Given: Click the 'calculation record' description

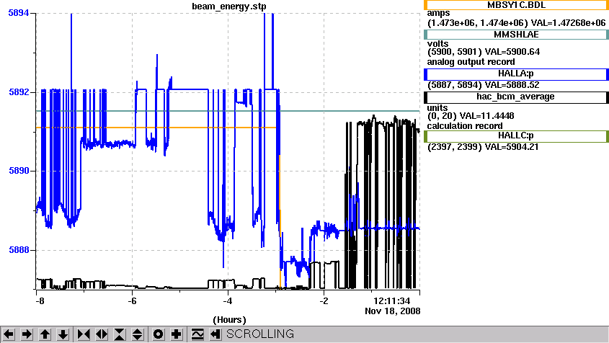Looking at the screenshot, I should point(465,126).
